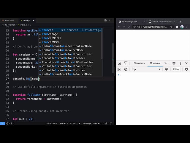This screenshot has width=190, height=143.
Task: Choose 'studentMarks' autocomplete suggestion
Action: [70, 38]
